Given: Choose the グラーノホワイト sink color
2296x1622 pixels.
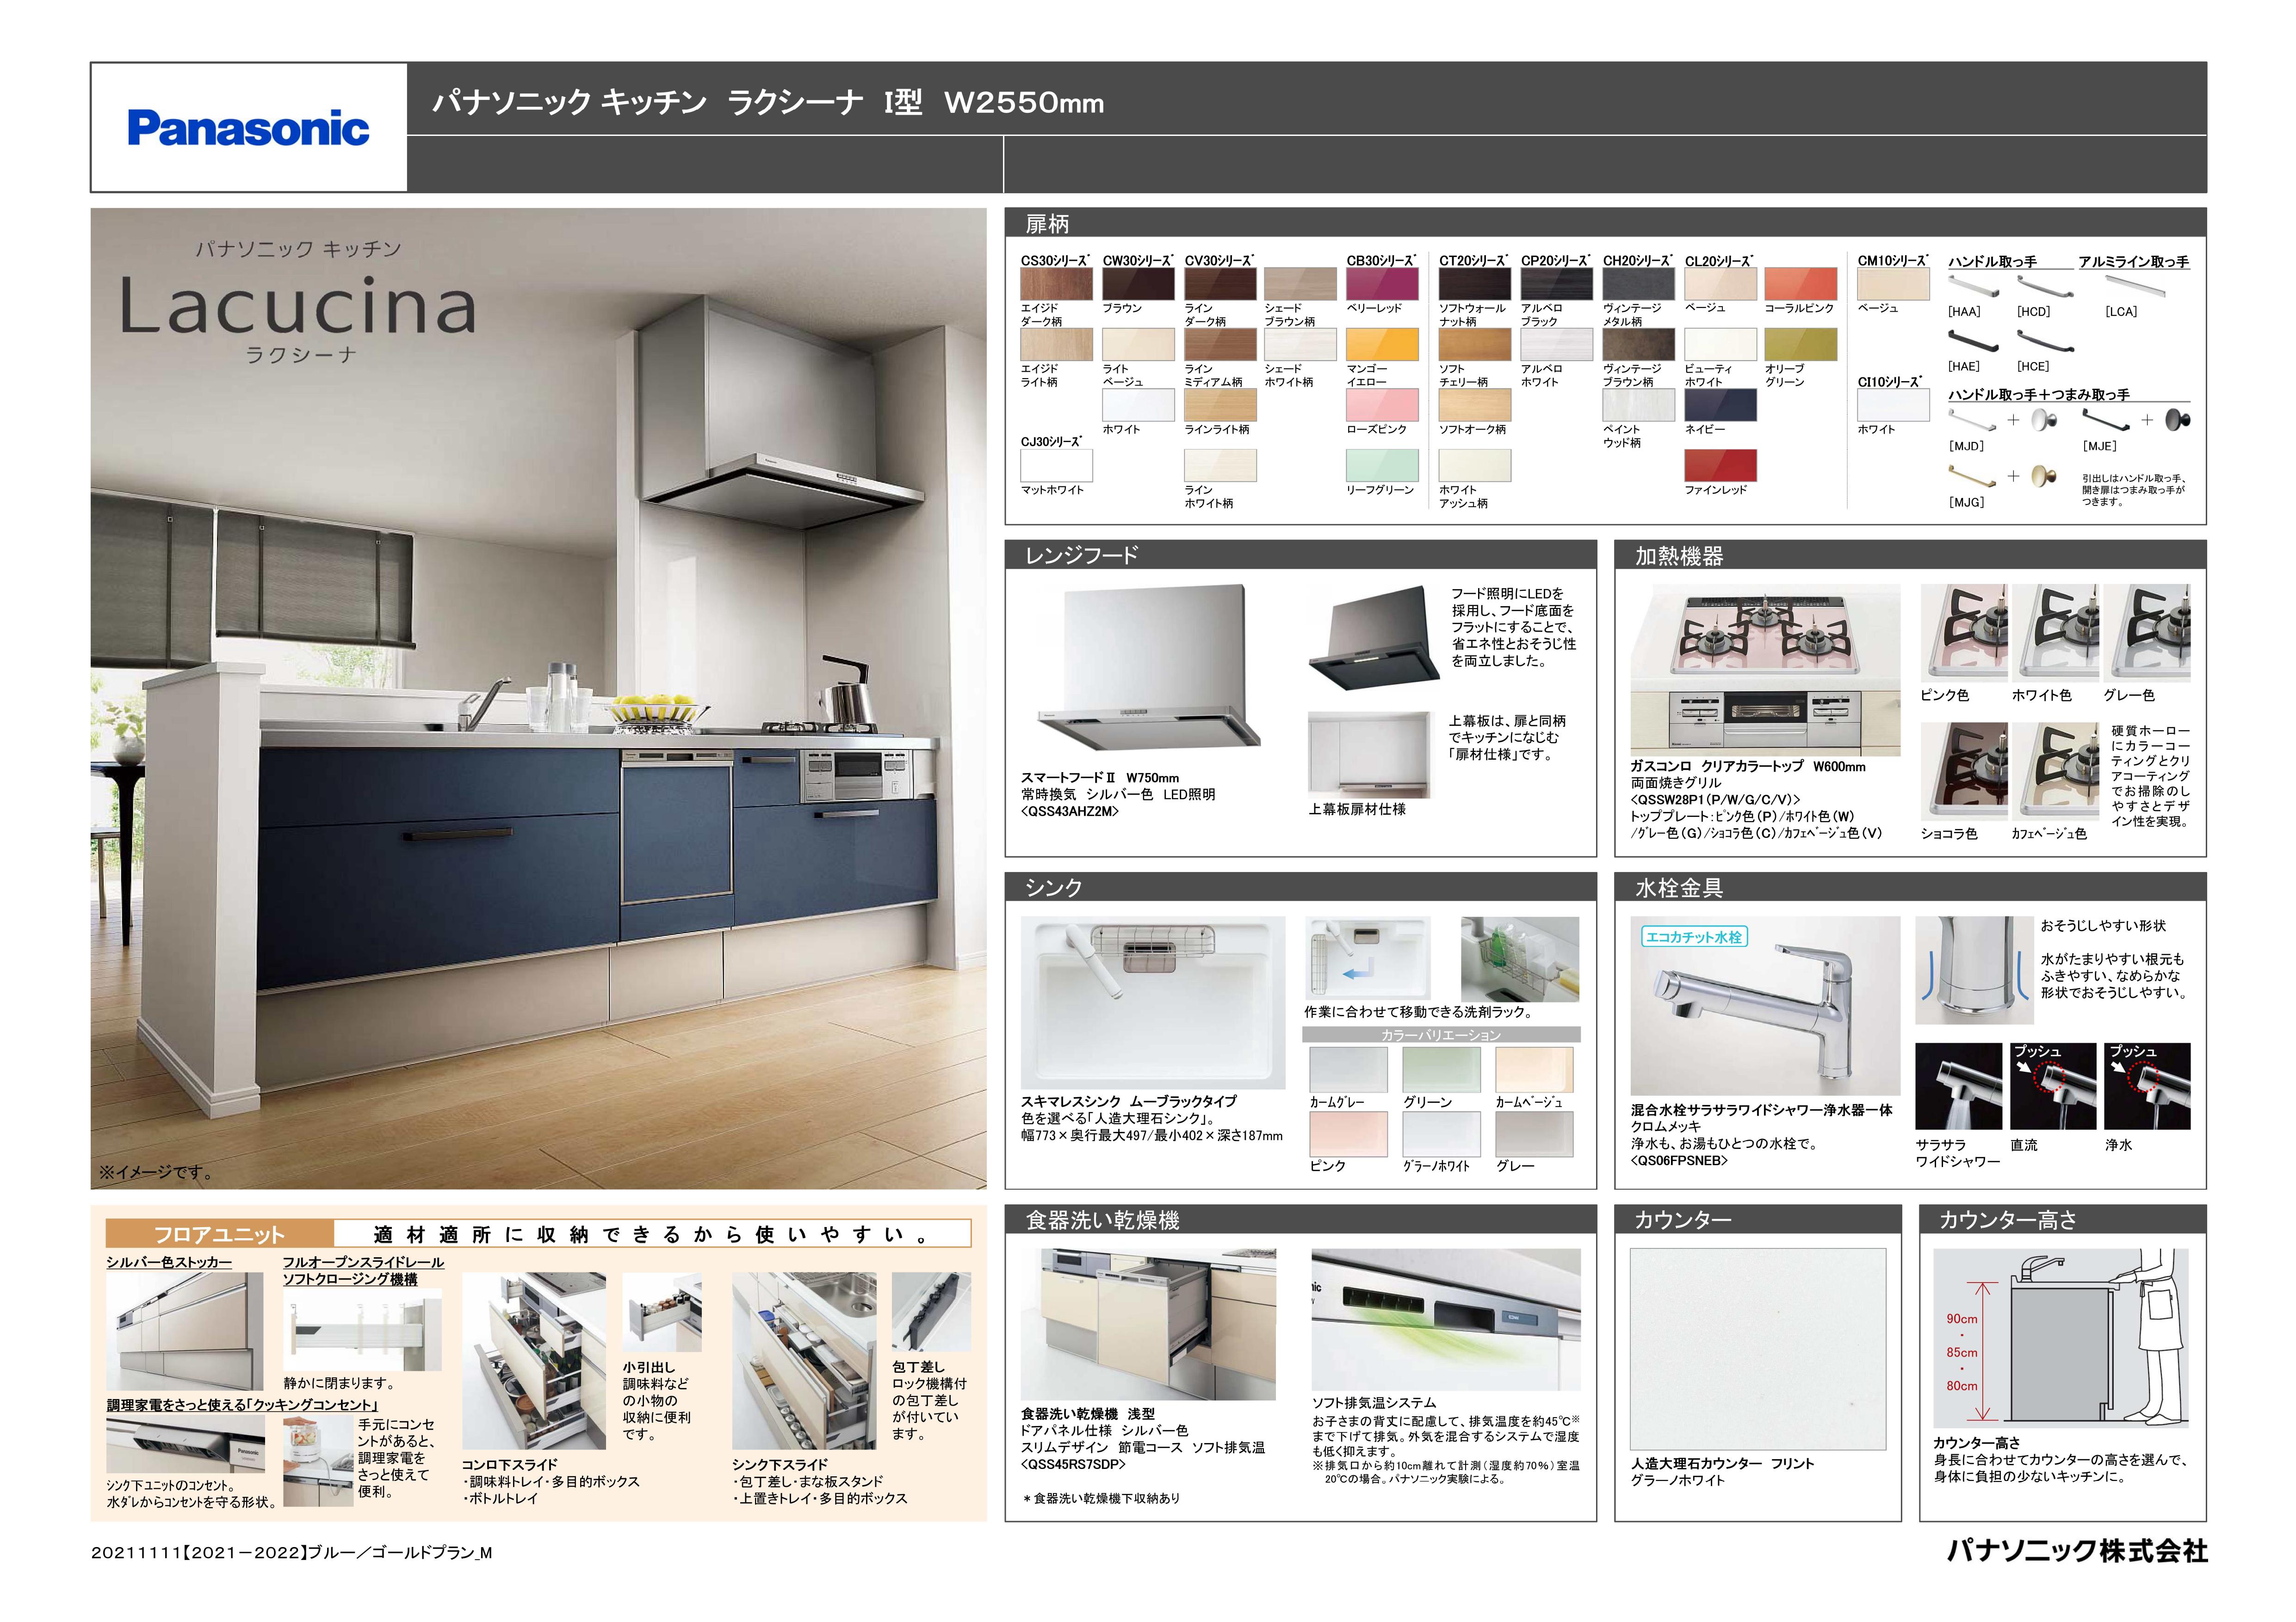Looking at the screenshot, I should [1441, 1134].
